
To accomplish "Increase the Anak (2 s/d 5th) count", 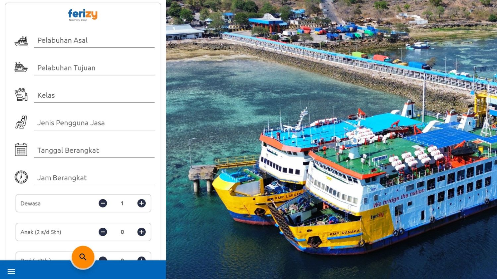I will click(x=141, y=232).
